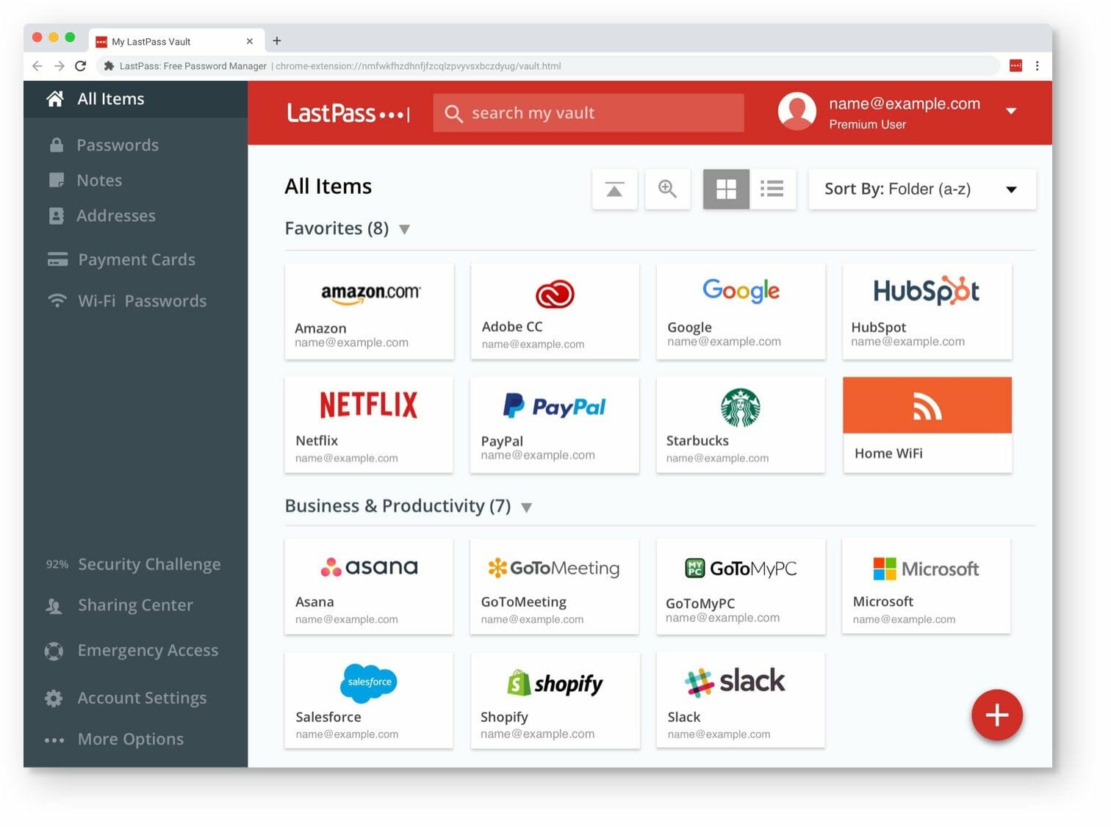Viewport: 1111px width, 827px height.
Task: Click the zoom magnifier button
Action: pos(667,189)
